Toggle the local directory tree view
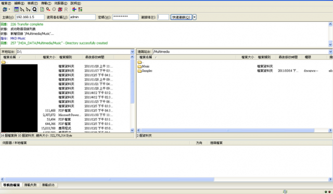This screenshot has height=194, width=333. pos(22,9)
